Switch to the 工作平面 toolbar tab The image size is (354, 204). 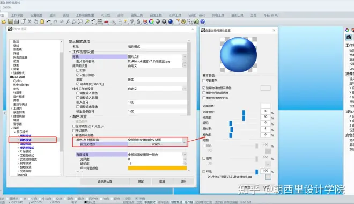click(17, 16)
